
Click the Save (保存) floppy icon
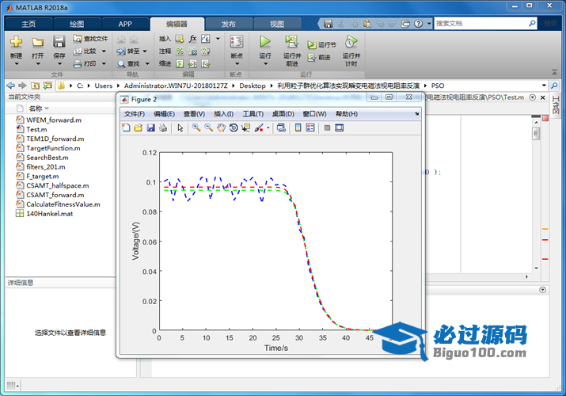pos(59,42)
